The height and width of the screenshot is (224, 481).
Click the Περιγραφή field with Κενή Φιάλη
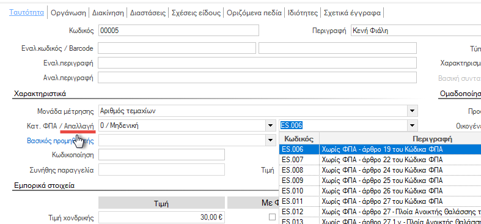[416, 31]
